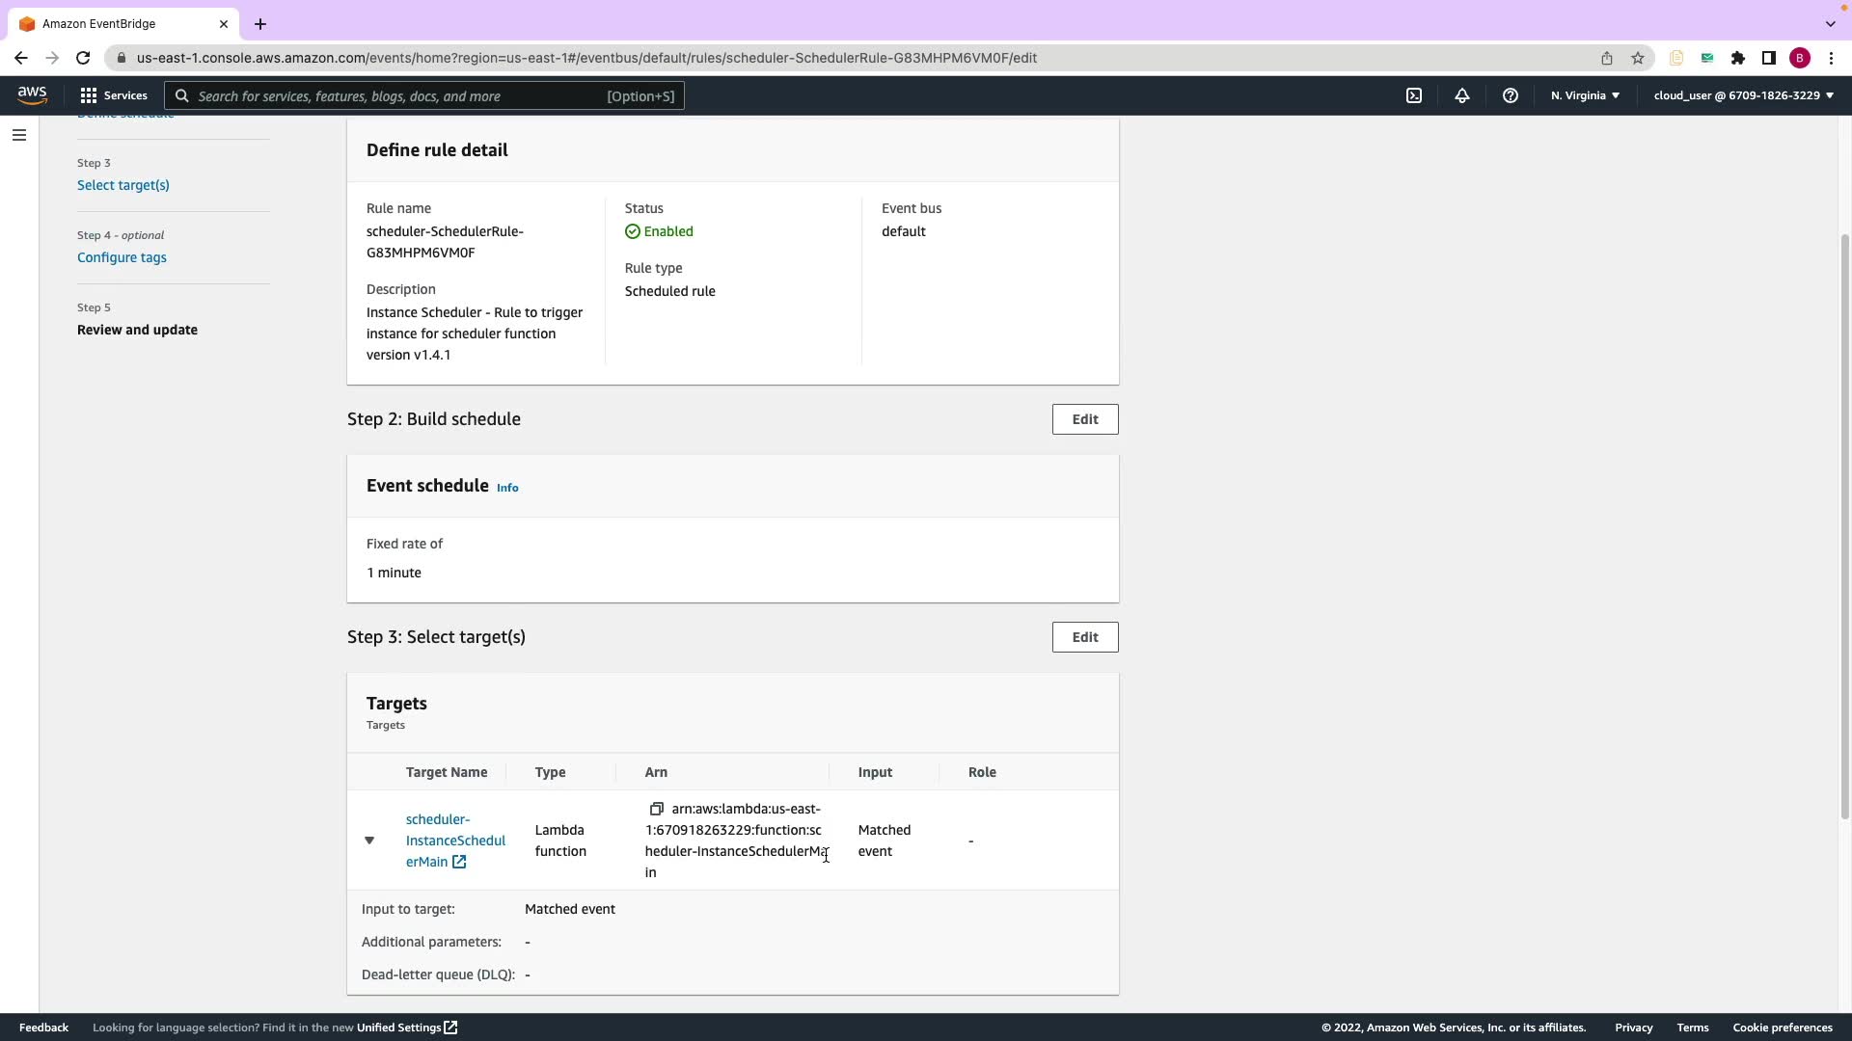Screen dimensions: 1852x1041
Task: Go to Step 3 Select target(s)
Action: [123, 185]
